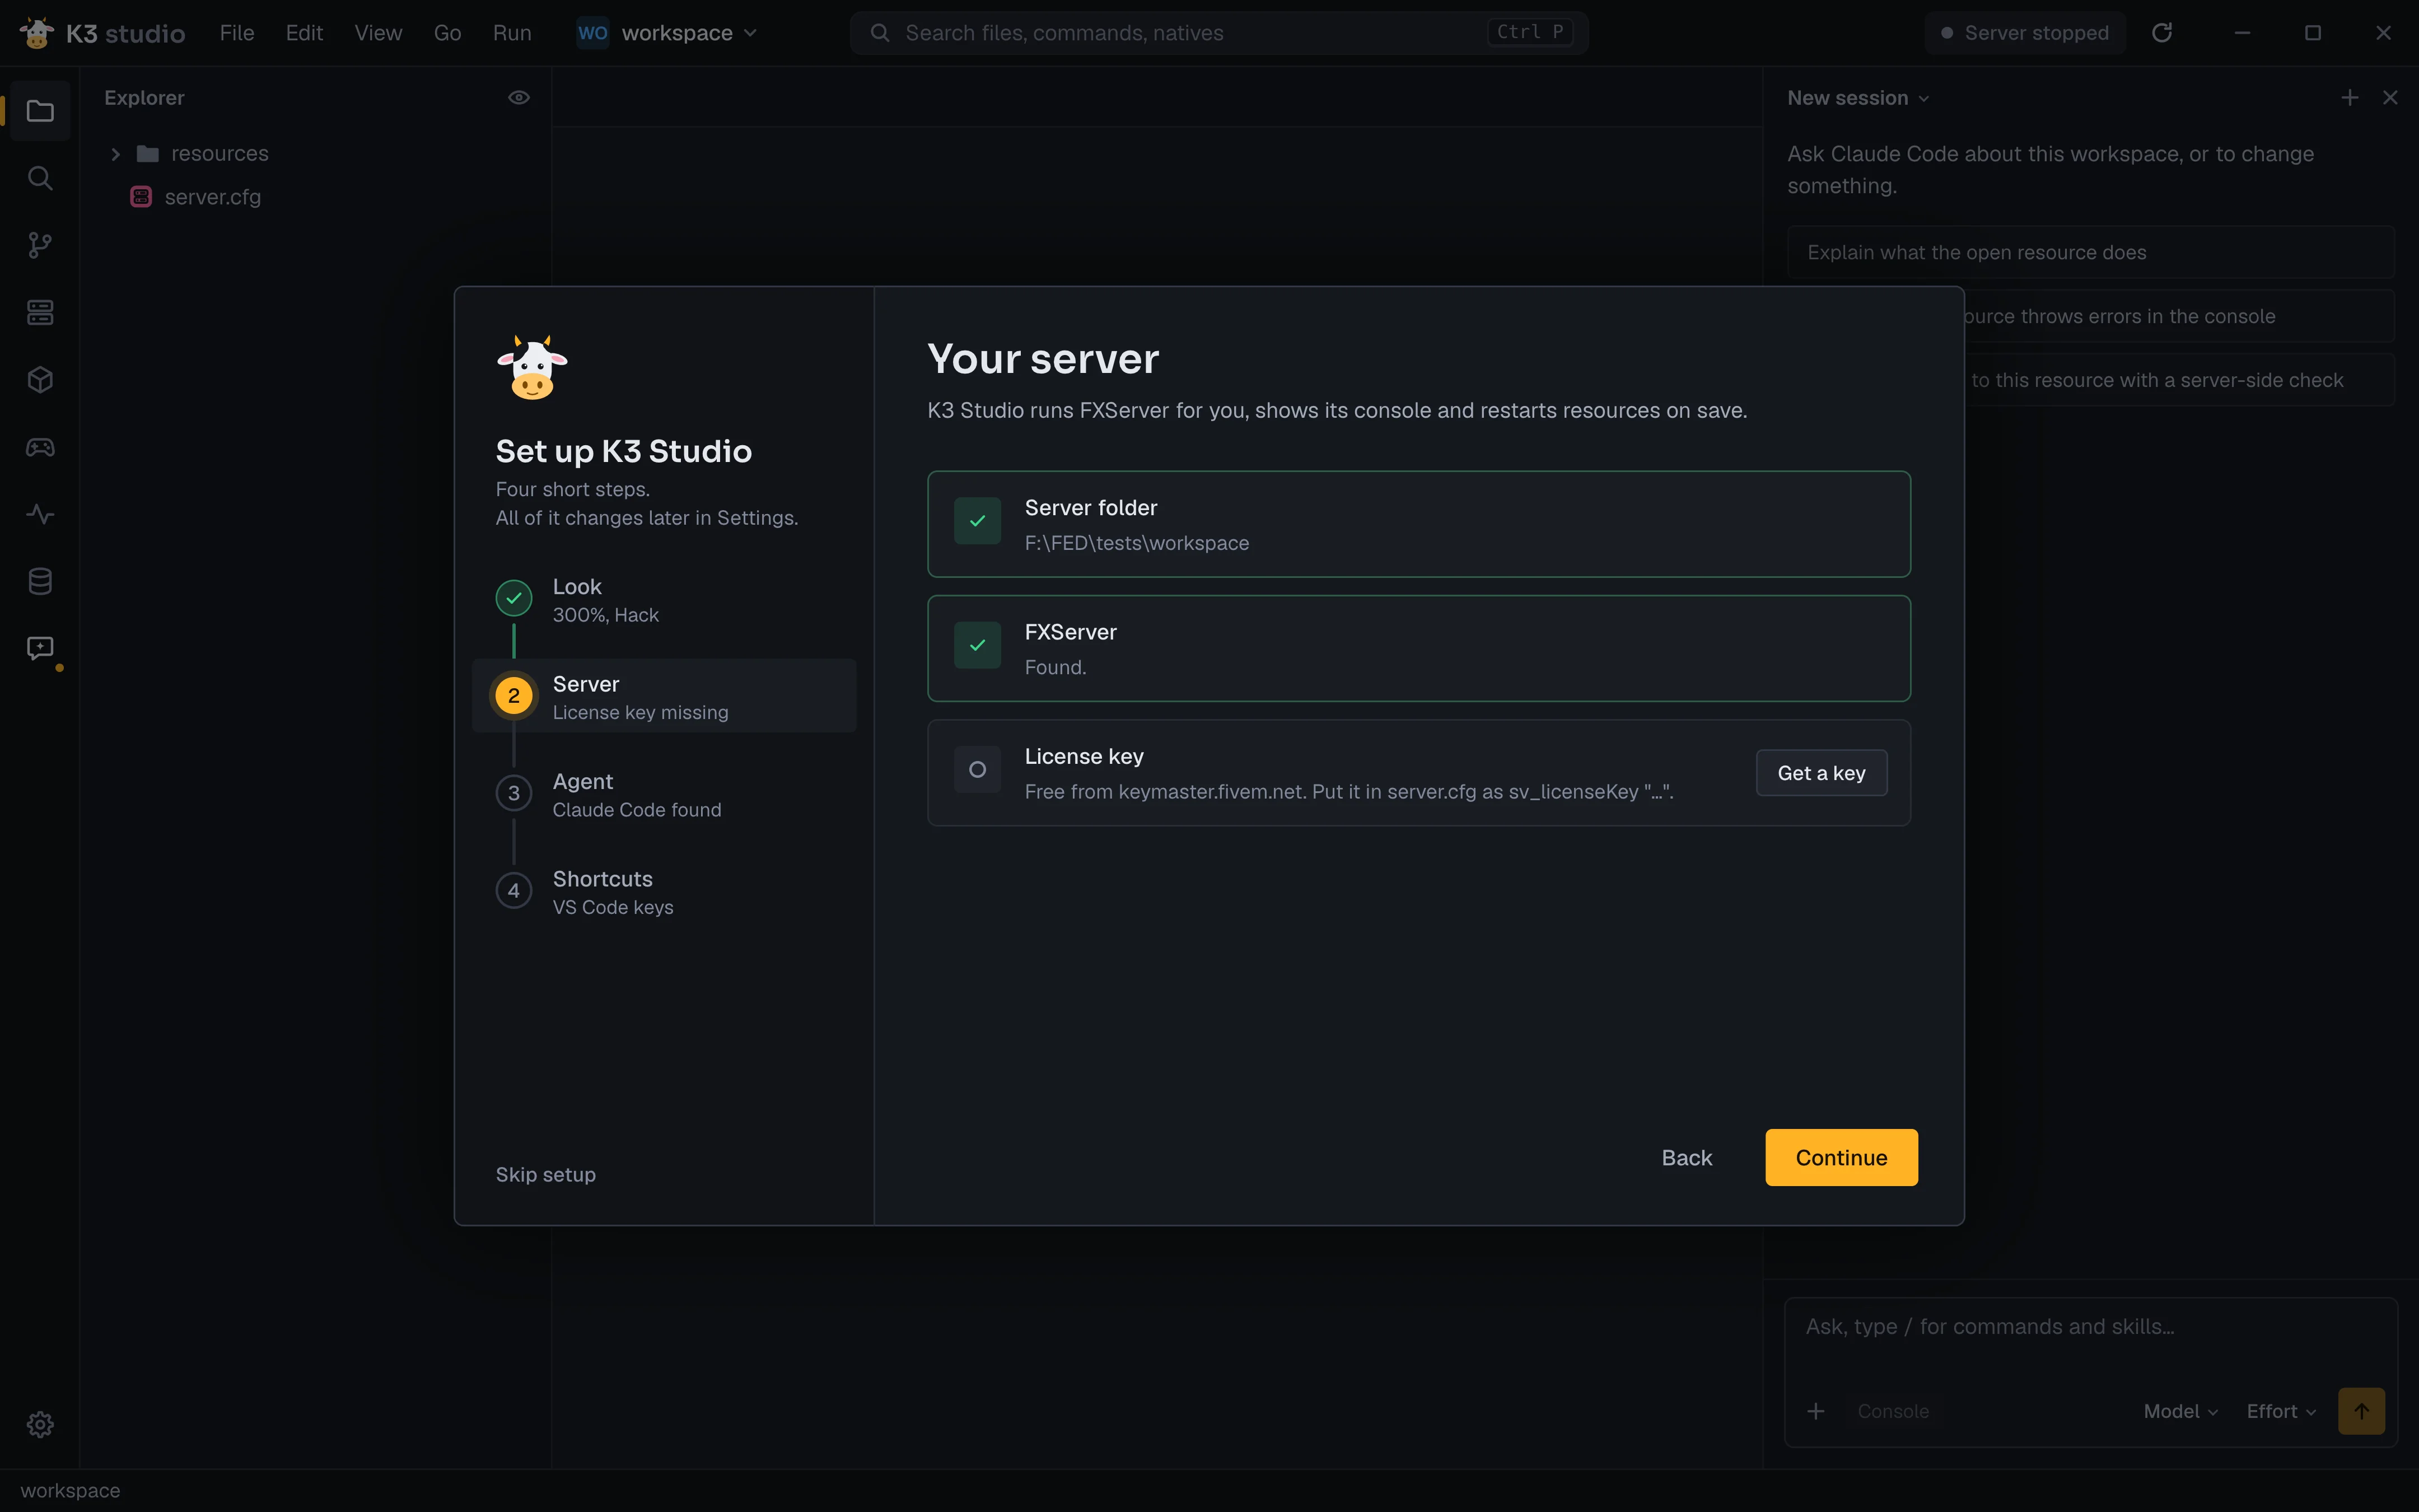Open the workspace switcher dropdown
The height and width of the screenshot is (1512, 2419).
coord(667,33)
